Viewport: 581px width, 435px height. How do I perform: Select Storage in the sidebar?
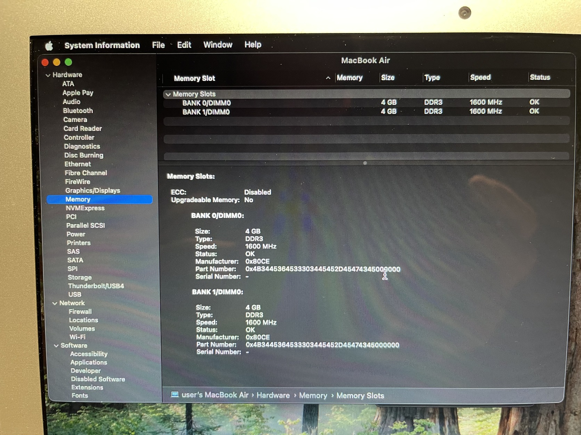click(80, 278)
